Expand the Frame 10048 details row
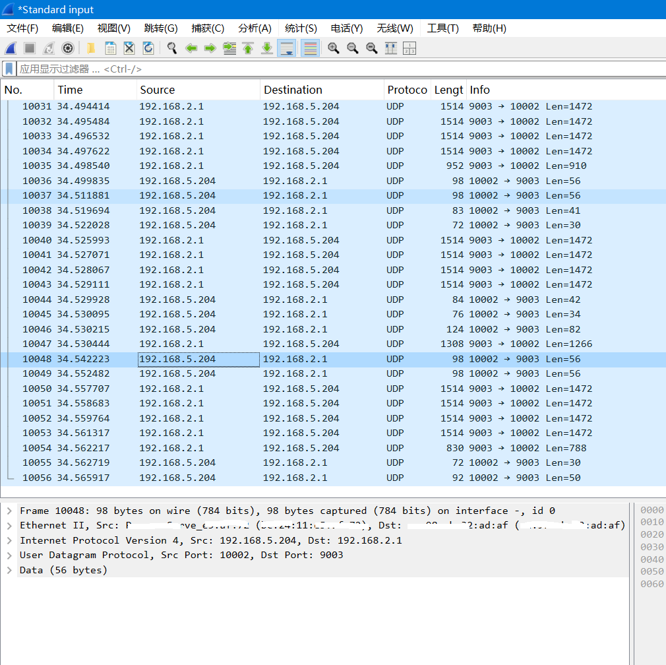This screenshot has width=666, height=665. [9, 511]
